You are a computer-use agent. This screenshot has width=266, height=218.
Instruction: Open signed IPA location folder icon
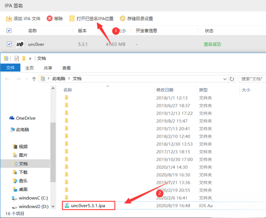point(72,18)
